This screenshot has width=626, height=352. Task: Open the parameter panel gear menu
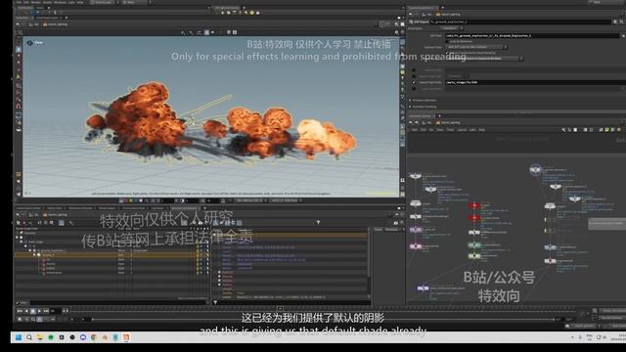coord(615,22)
